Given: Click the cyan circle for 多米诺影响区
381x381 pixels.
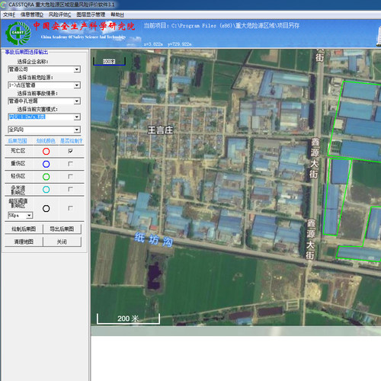Looking at the screenshot, I should (46, 190).
